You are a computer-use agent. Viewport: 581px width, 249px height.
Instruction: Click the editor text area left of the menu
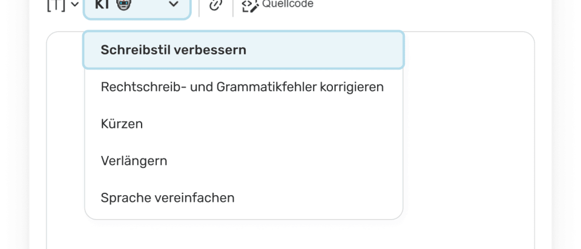coord(65,133)
